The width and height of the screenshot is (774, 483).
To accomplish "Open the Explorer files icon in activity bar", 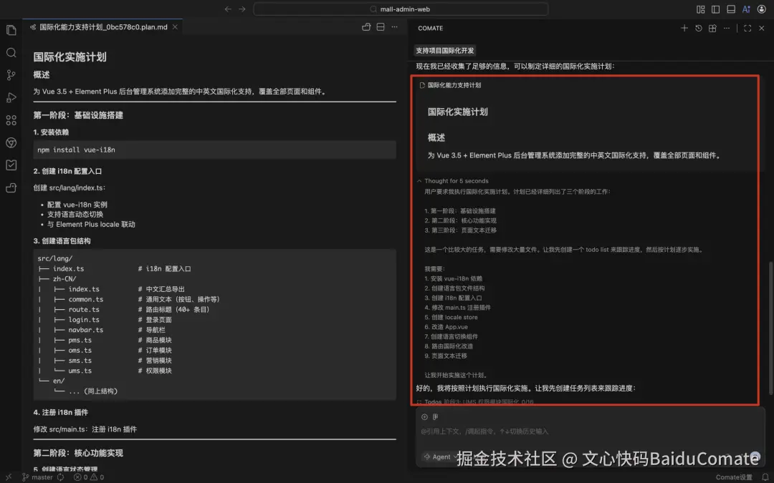I will click(11, 31).
